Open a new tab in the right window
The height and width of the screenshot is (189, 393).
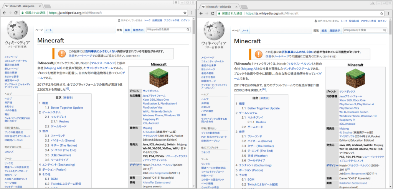(243, 7)
